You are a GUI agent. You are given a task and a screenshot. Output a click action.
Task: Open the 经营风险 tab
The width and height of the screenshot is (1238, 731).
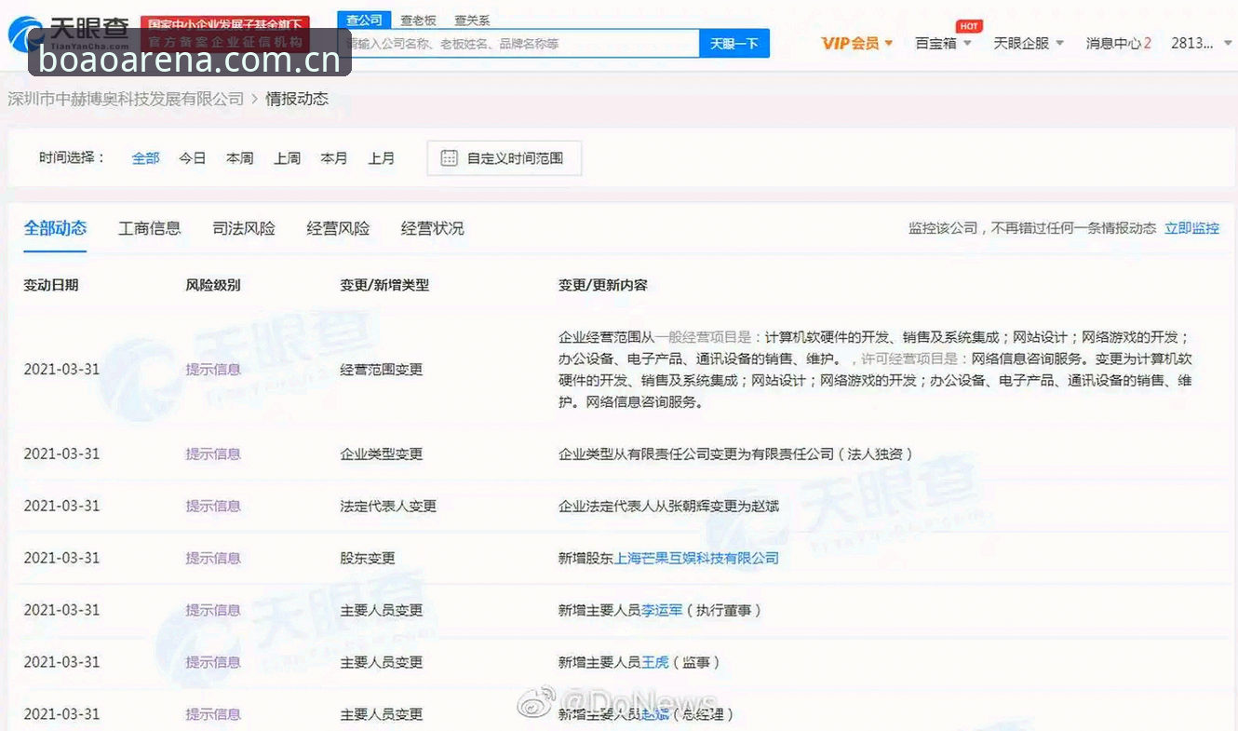click(338, 228)
